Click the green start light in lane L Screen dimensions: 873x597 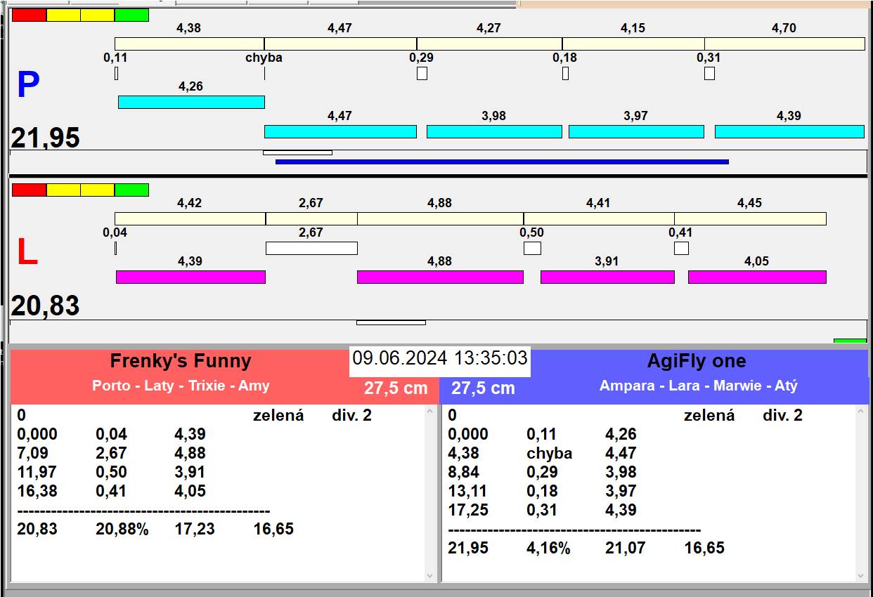tap(131, 190)
